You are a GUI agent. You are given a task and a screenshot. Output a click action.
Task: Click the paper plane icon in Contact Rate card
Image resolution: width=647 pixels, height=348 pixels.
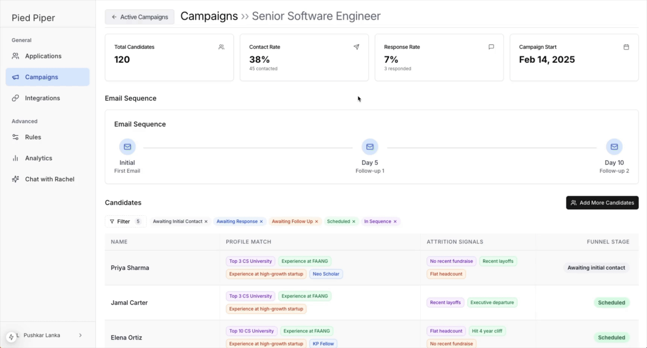pos(356,47)
